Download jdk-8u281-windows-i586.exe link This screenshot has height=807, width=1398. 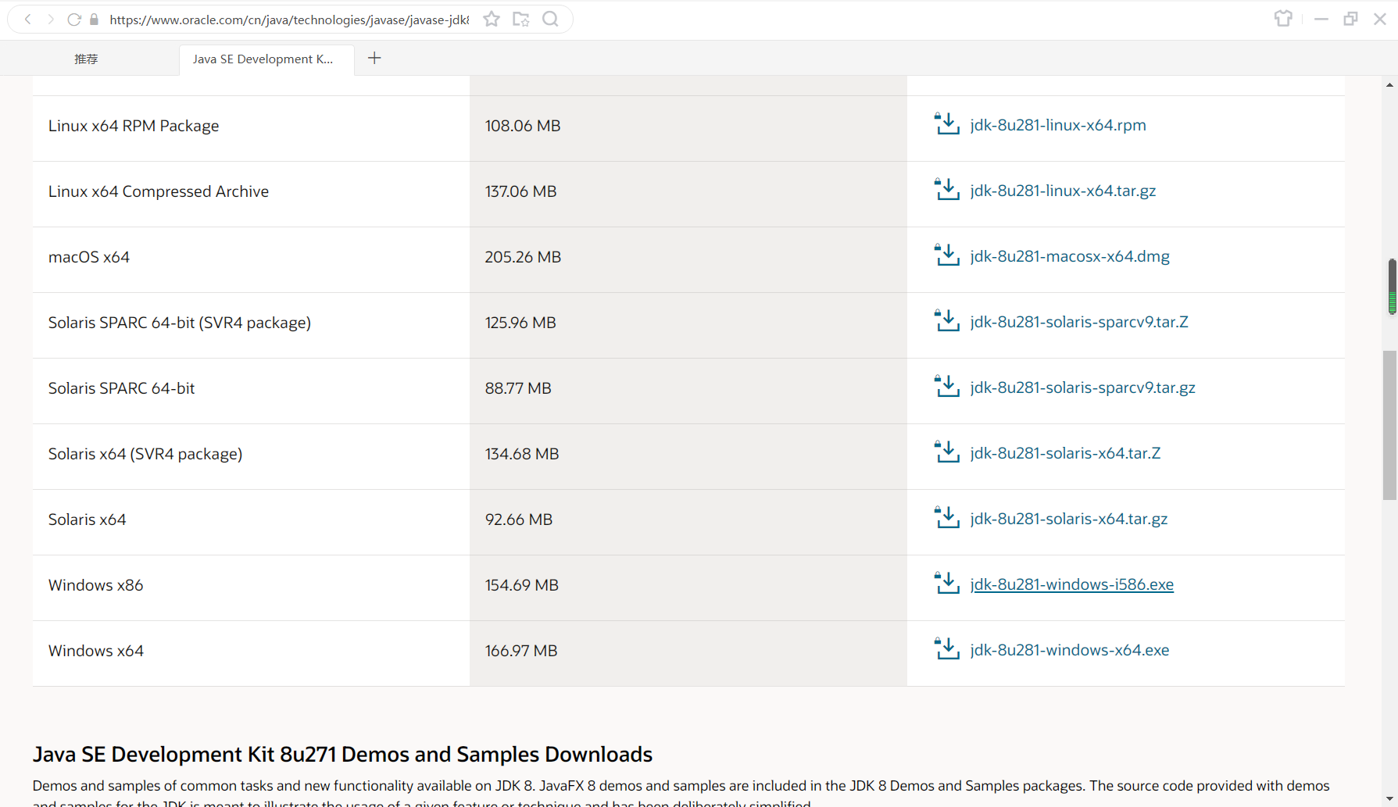pos(1071,584)
